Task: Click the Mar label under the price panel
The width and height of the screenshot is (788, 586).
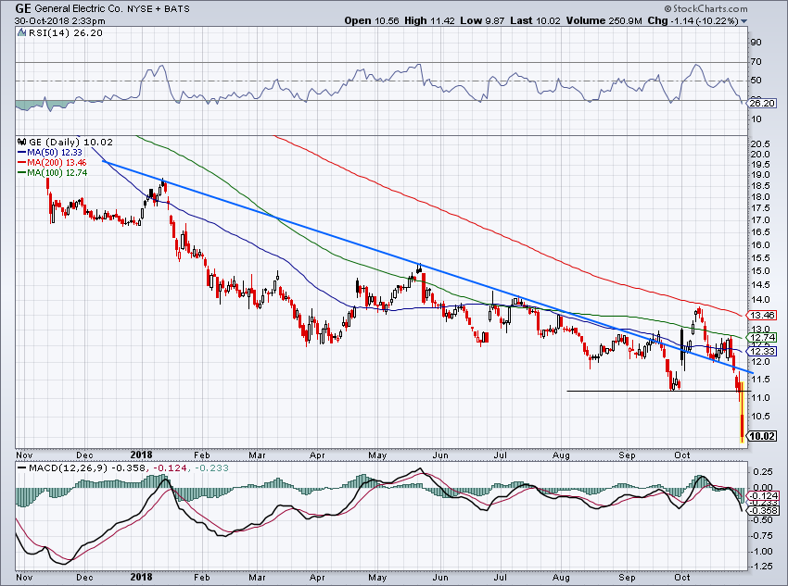Action: click(257, 455)
